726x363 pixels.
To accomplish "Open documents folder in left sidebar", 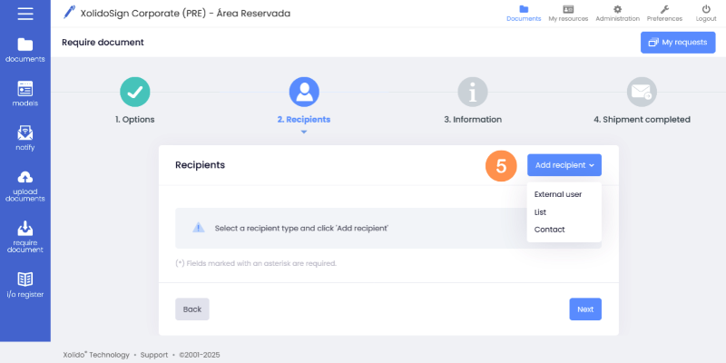I will point(25,49).
